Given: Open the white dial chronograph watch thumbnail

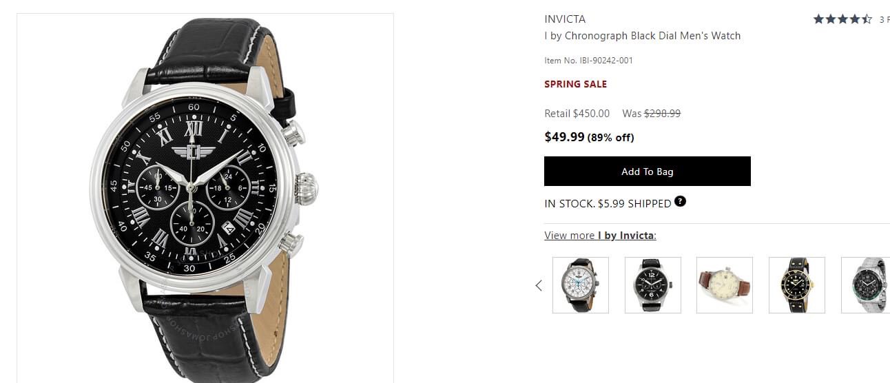Looking at the screenshot, I should 581,285.
